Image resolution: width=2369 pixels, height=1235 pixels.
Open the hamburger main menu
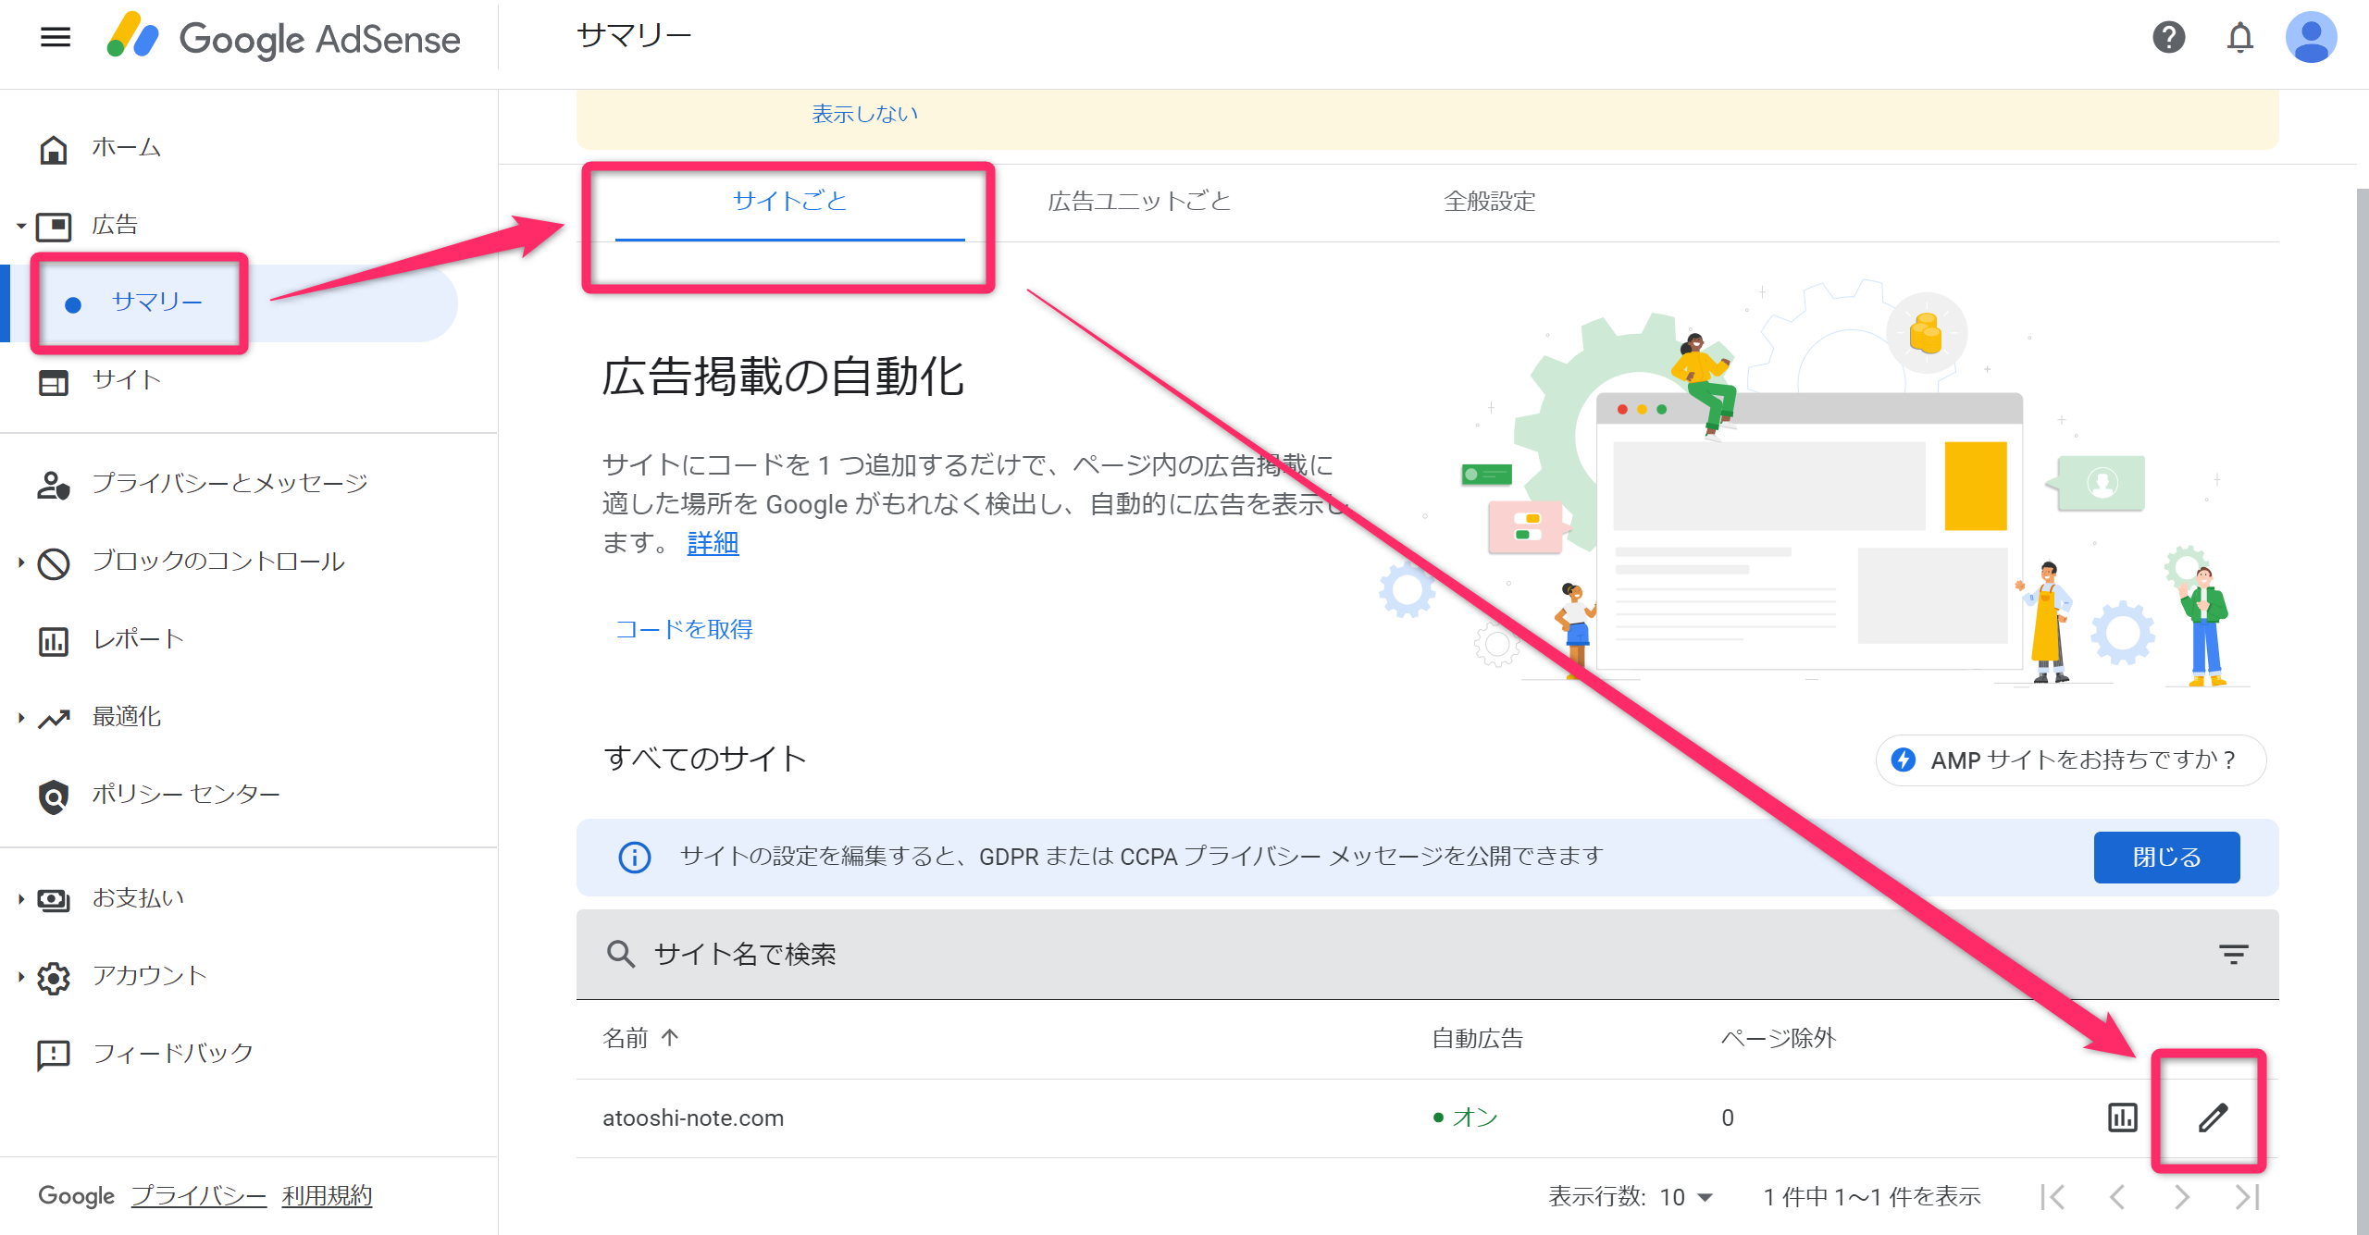(56, 37)
